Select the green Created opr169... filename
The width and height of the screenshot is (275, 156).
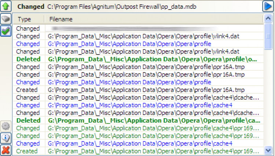[x=154, y=151]
